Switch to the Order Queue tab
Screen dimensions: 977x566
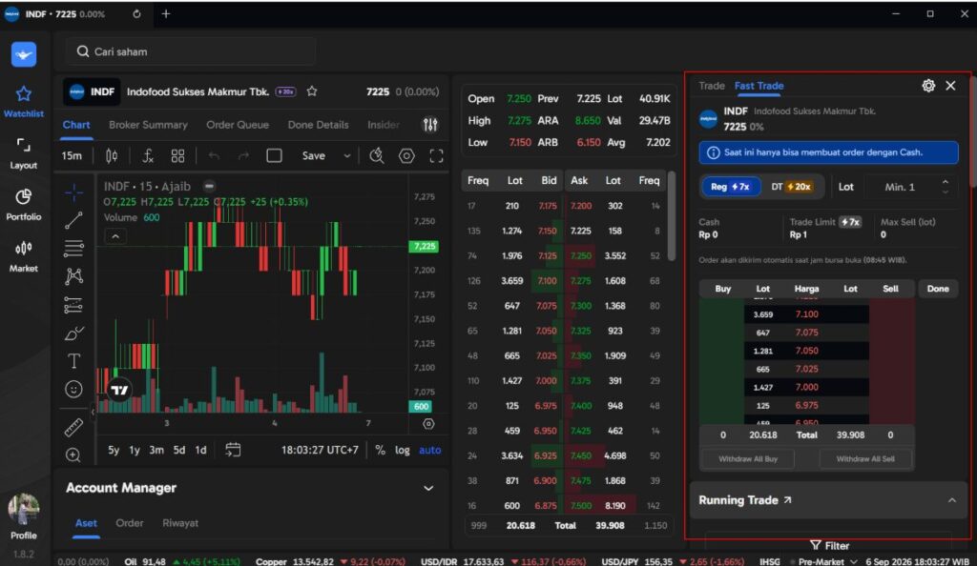(x=238, y=125)
